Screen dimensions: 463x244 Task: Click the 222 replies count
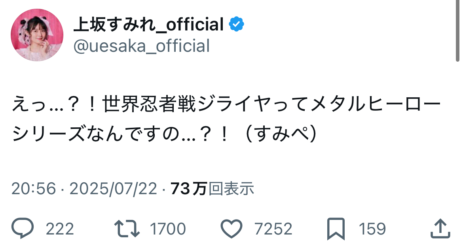[x=60, y=229]
